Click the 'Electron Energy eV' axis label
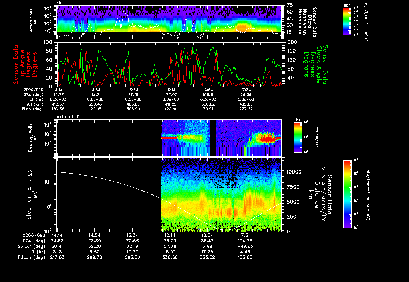 tap(31, 194)
